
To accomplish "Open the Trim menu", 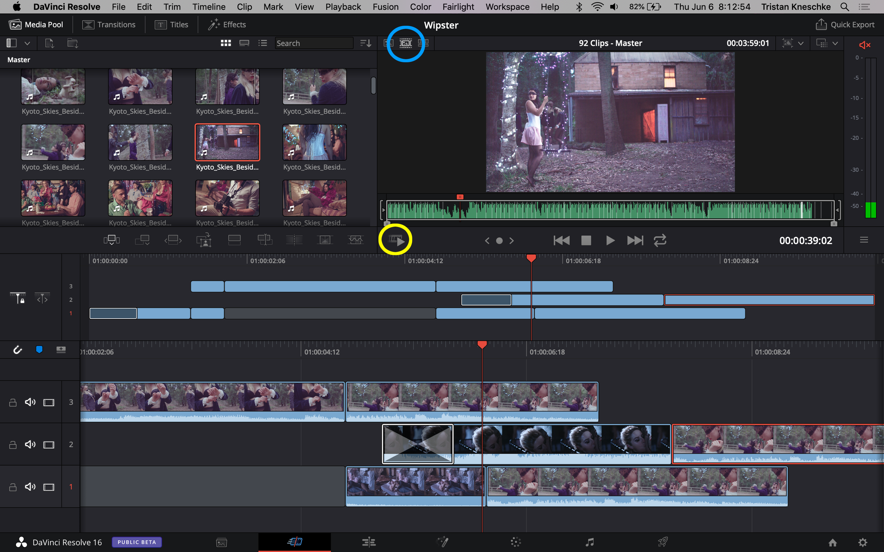I will point(172,7).
